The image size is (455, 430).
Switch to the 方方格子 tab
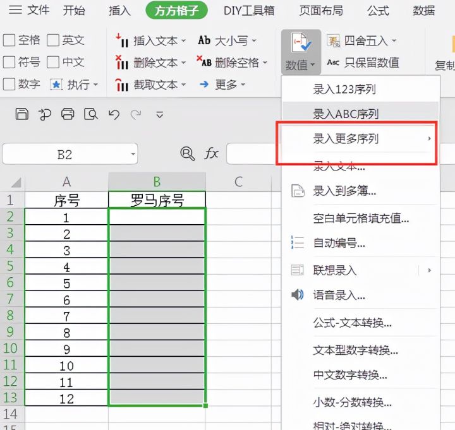[176, 11]
